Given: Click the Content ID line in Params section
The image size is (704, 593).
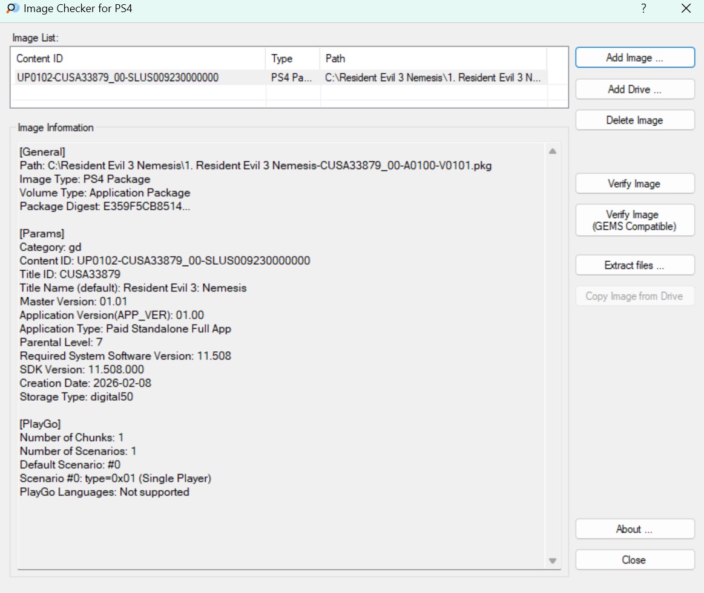Looking at the screenshot, I should (165, 261).
